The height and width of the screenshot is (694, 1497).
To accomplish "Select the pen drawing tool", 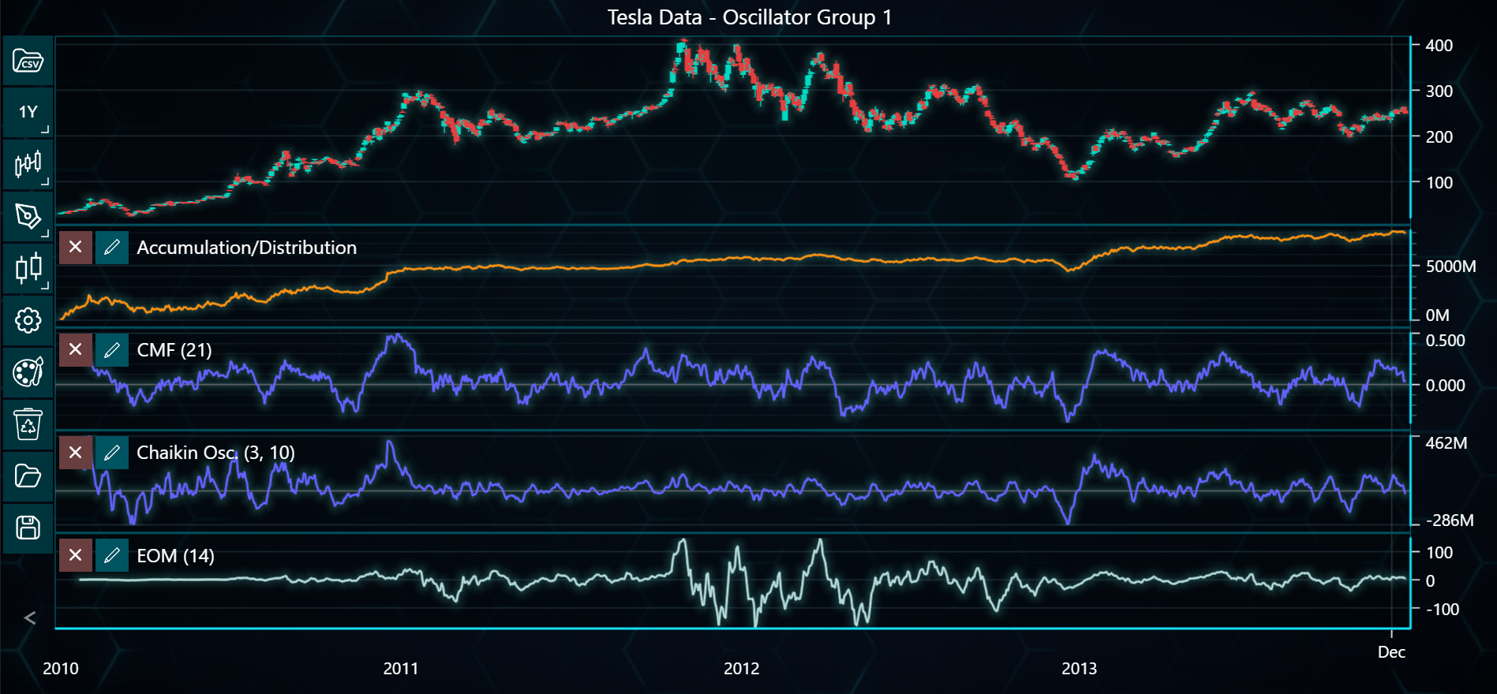I will click(x=28, y=217).
